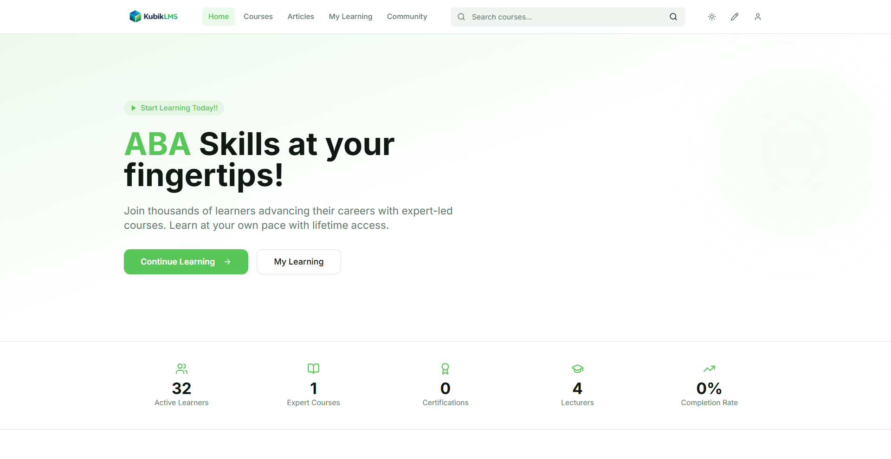Click the Start Learning Today!! badge
The width and height of the screenshot is (891, 459).
(174, 108)
